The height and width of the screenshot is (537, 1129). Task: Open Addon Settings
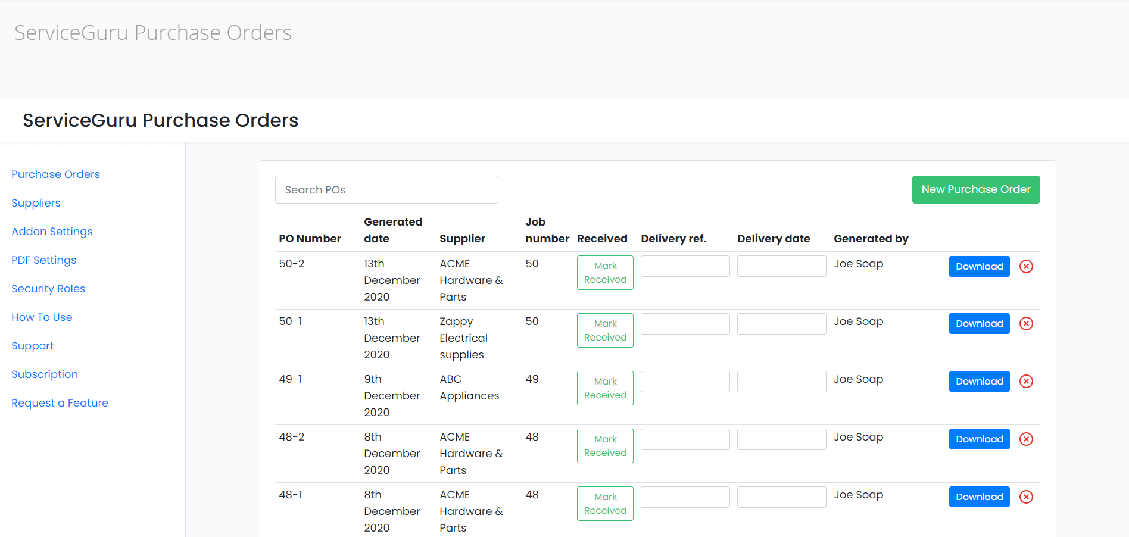click(x=52, y=232)
